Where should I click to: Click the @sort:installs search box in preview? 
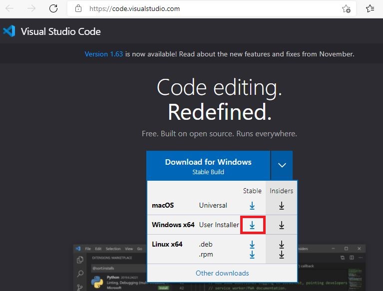pyautogui.click(x=119, y=268)
